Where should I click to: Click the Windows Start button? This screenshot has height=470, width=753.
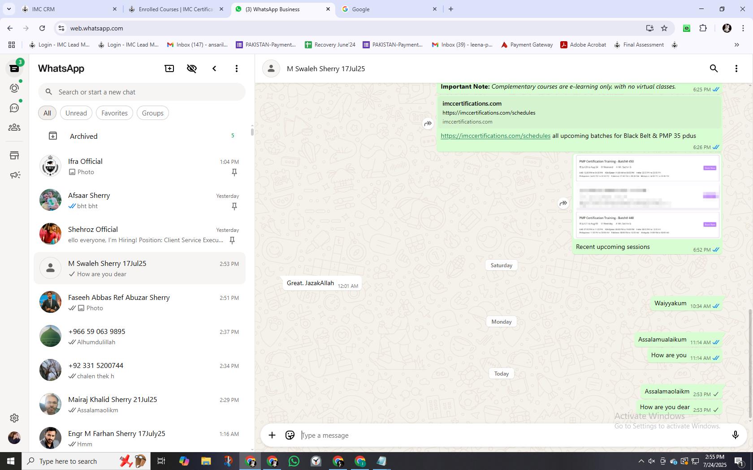11,461
